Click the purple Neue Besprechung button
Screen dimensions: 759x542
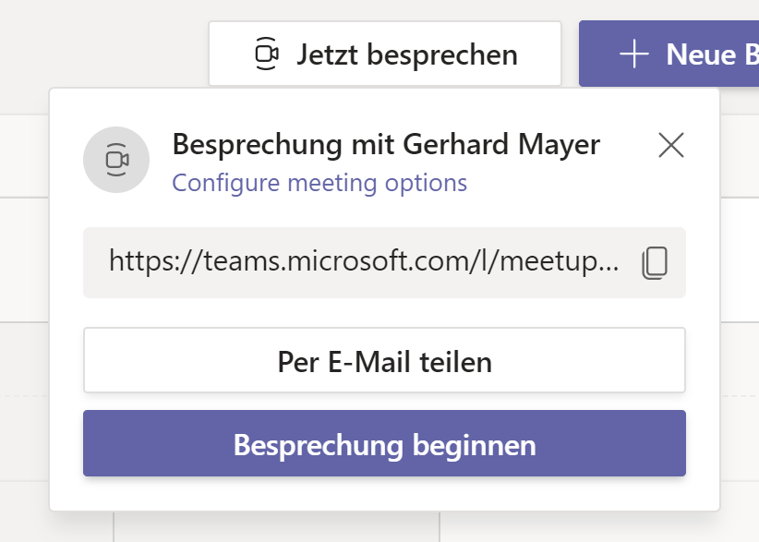(x=669, y=54)
